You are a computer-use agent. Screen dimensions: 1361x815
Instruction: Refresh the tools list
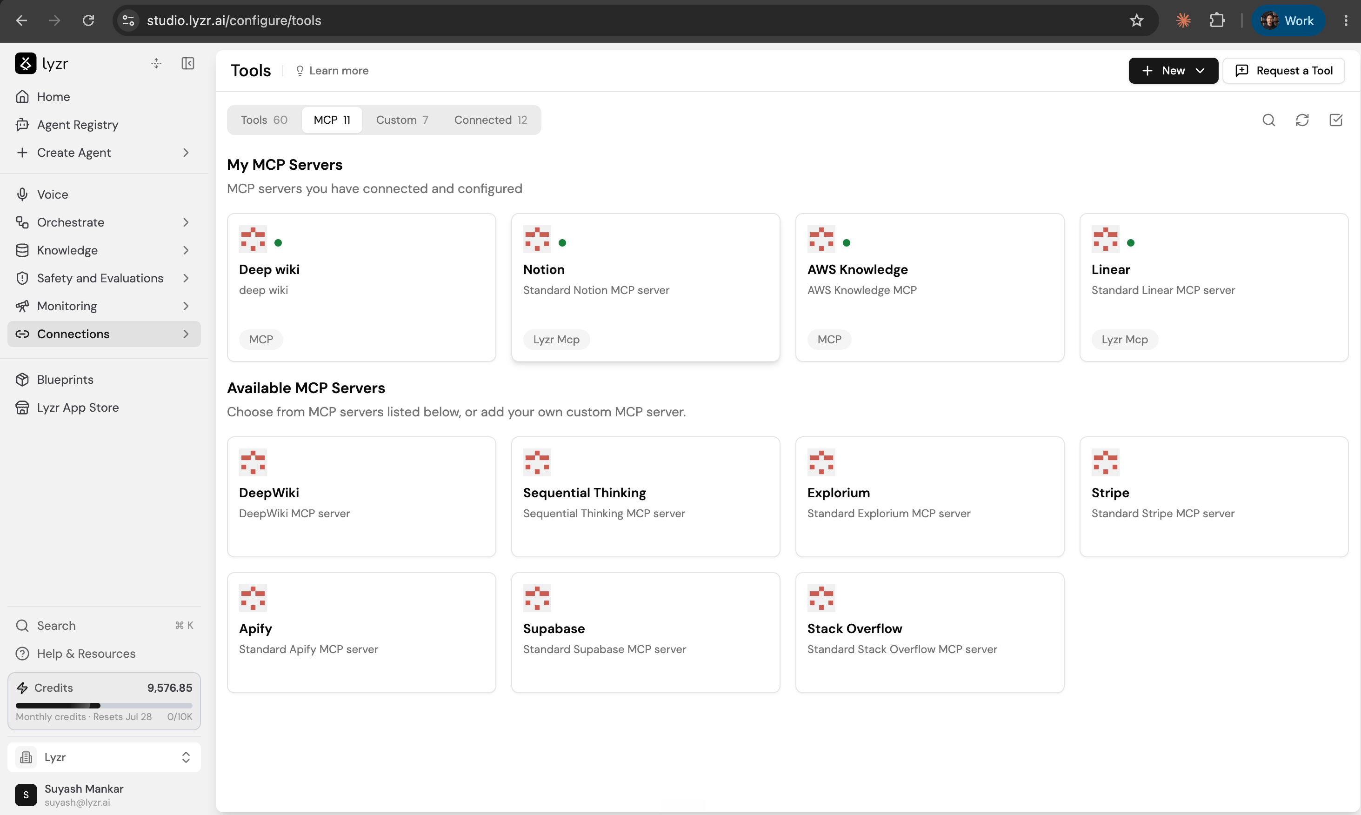1302,120
